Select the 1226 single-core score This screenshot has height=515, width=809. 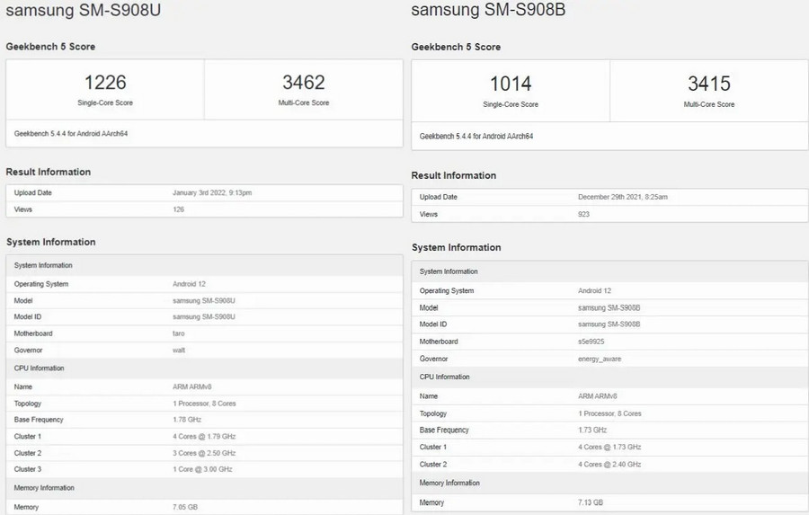click(105, 83)
